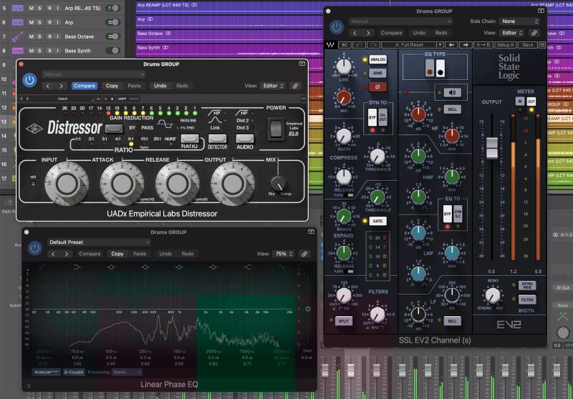Toggle Q-Couple in Linear Phase EQ
This screenshot has width=573, height=399.
[x=74, y=372]
